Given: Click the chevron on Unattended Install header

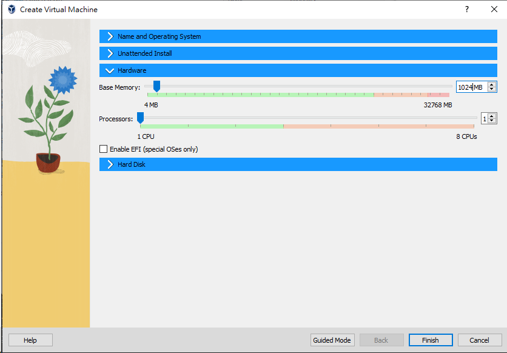Looking at the screenshot, I should [x=110, y=53].
